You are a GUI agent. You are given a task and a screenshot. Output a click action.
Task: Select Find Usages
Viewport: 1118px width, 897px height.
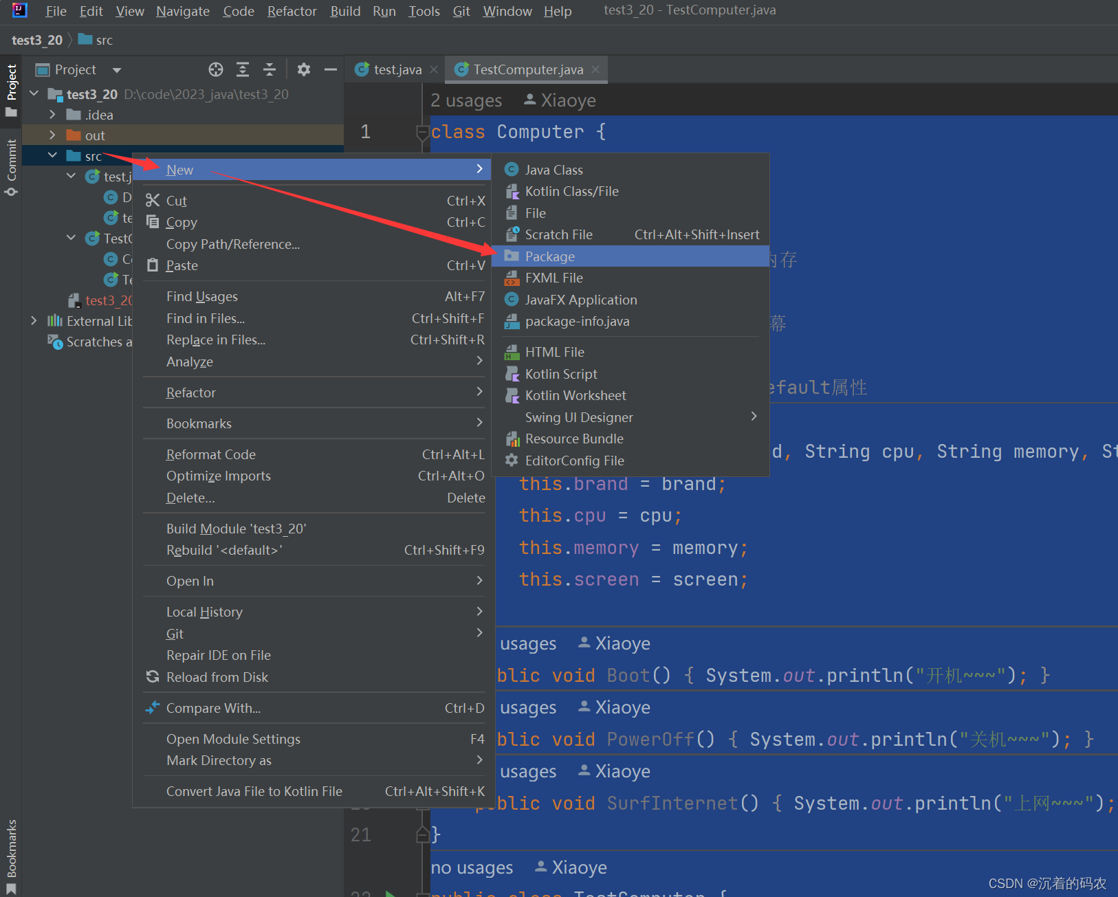314,296
